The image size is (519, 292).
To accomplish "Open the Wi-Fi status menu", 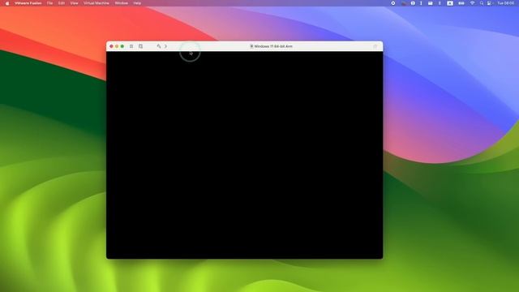I will [472, 3].
